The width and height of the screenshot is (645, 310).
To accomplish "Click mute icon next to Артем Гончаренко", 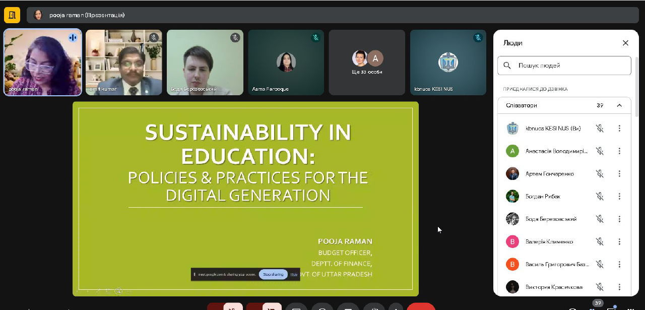I will [x=600, y=174].
